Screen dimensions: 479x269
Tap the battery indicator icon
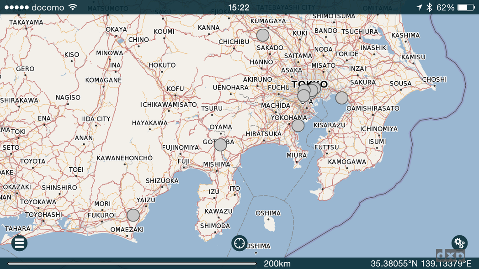(466, 7)
